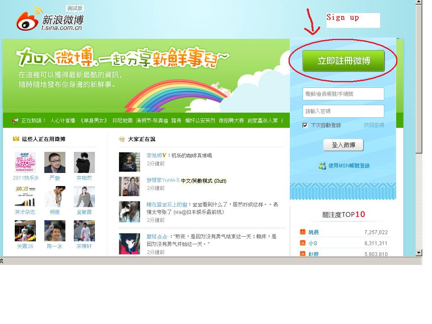Click the 立即註冊微博 signup button
The width and height of the screenshot is (432, 324).
point(343,61)
